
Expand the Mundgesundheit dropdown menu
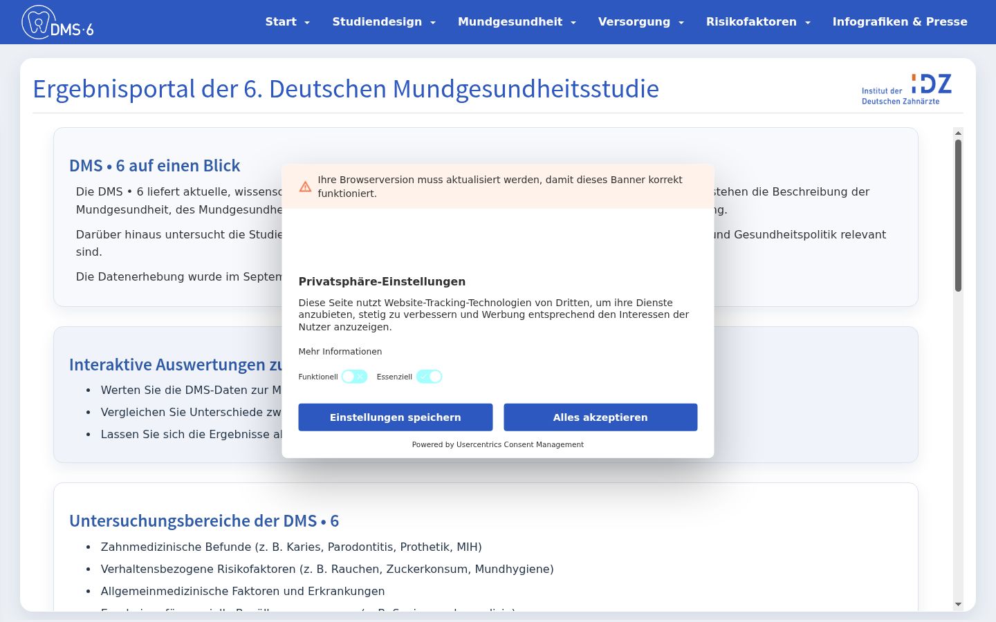517,21
